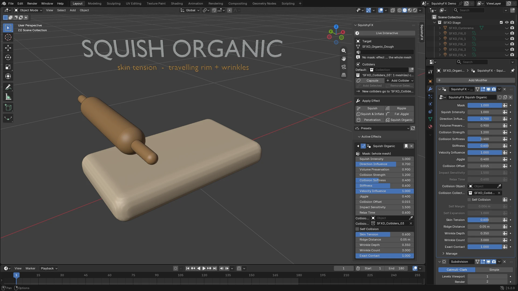518x291 pixels.
Task: Toggle SFXD Stage collection eye icon
Action: point(507,23)
